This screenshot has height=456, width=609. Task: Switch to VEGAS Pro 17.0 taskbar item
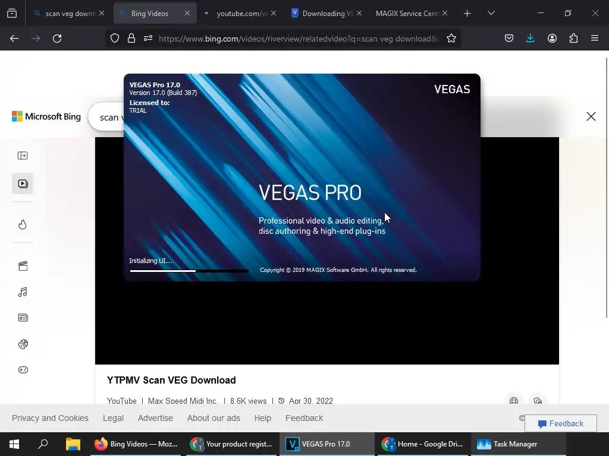(327, 444)
